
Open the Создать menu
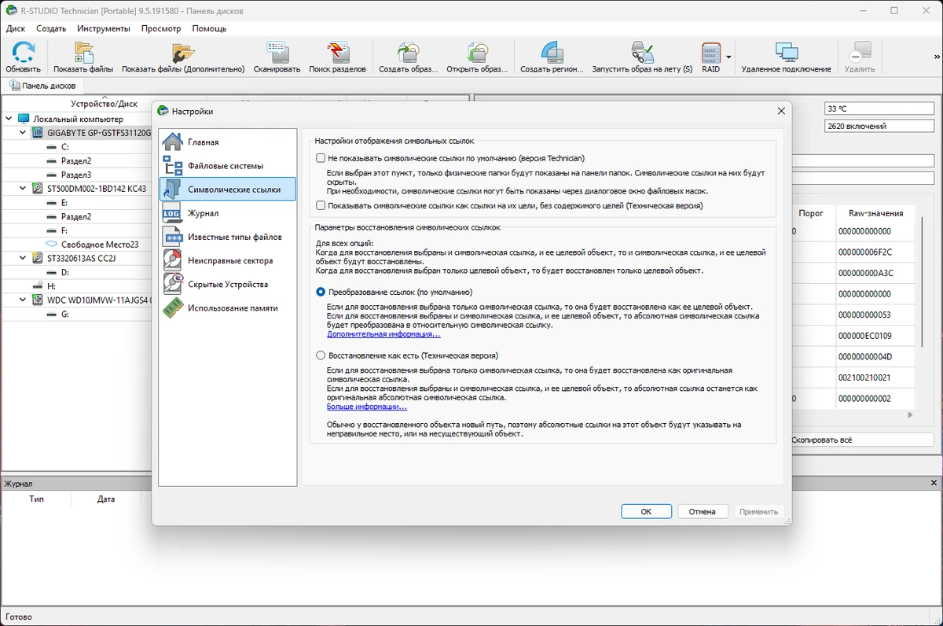tap(51, 28)
